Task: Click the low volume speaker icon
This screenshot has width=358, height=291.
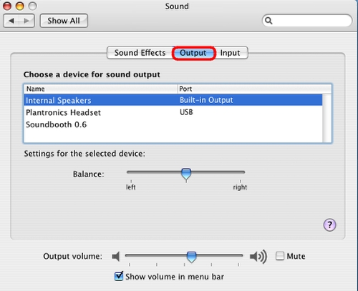Action: [116, 257]
